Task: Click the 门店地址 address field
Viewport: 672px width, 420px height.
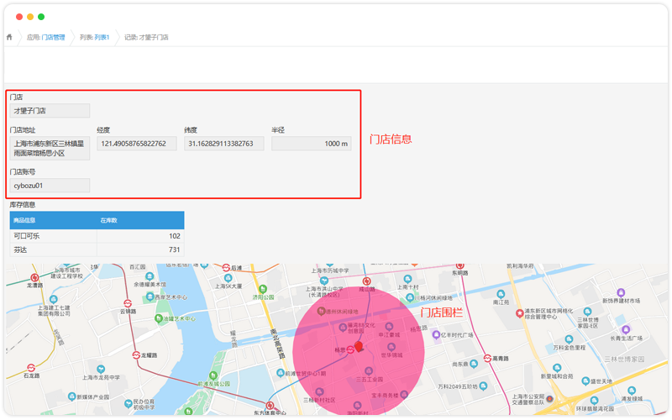Action: coord(50,149)
